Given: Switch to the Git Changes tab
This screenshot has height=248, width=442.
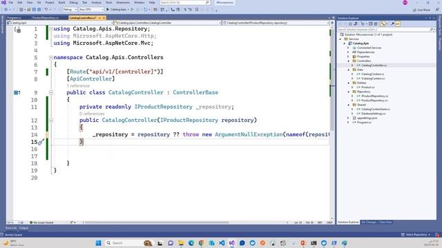Looking at the screenshot, I should point(369,222).
